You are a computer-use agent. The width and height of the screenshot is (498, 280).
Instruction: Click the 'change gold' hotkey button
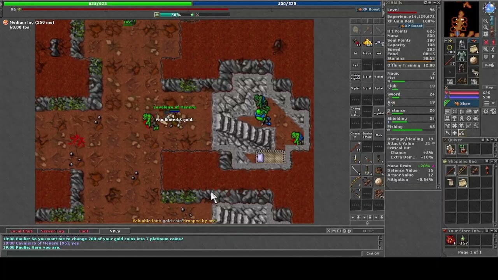click(356, 77)
